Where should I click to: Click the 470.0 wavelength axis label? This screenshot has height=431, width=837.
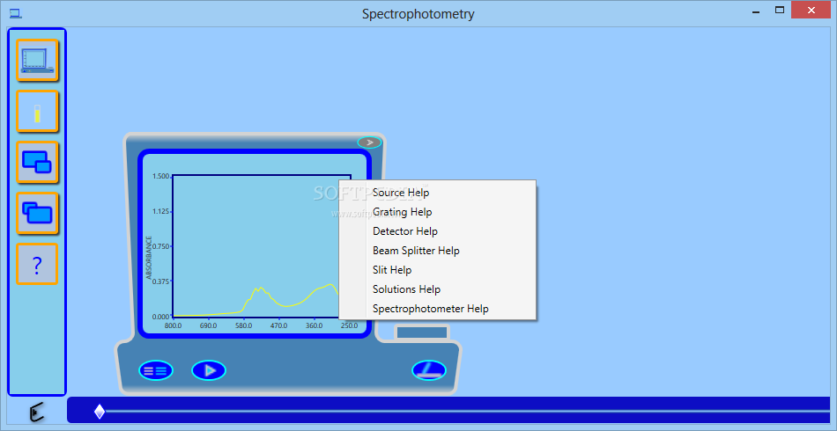[278, 325]
